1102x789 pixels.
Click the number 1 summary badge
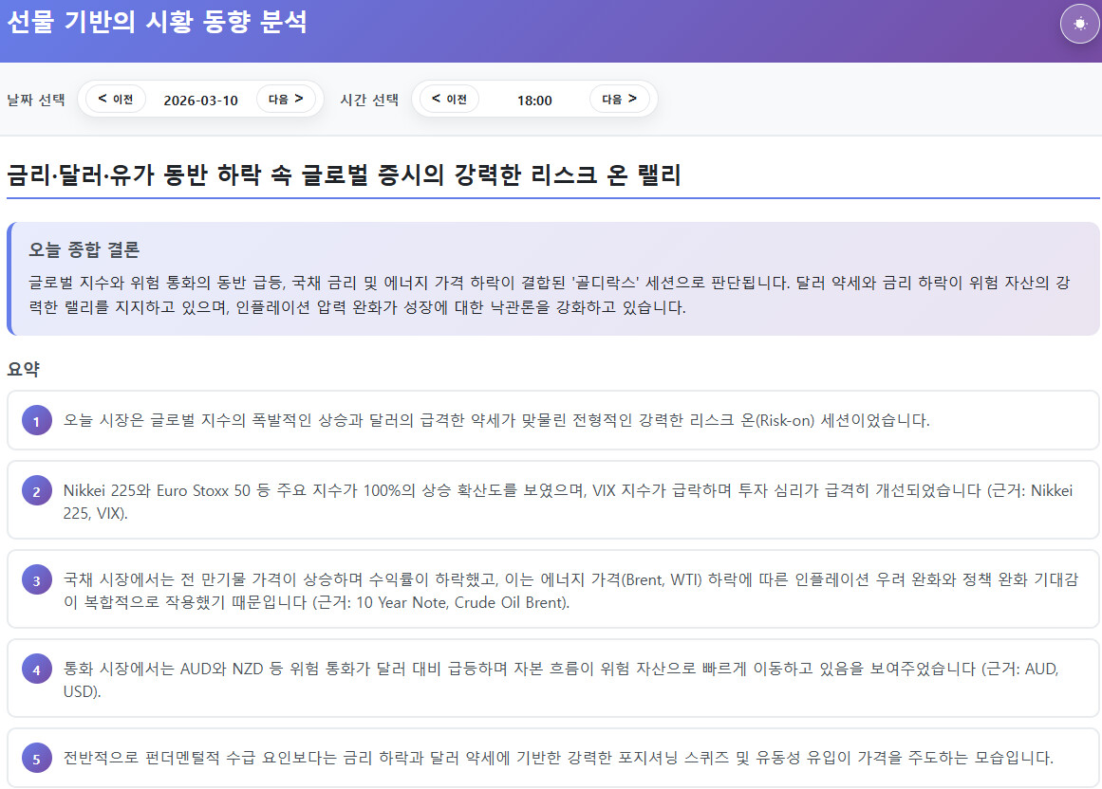point(36,421)
